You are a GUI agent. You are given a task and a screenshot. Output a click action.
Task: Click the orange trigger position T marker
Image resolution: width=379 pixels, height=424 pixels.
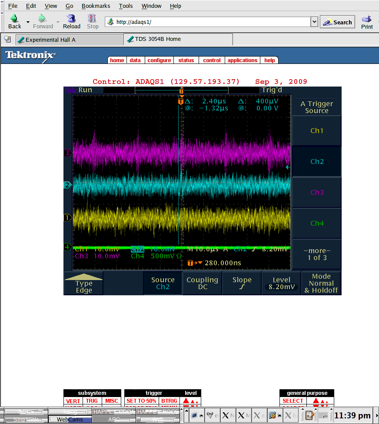point(181,101)
